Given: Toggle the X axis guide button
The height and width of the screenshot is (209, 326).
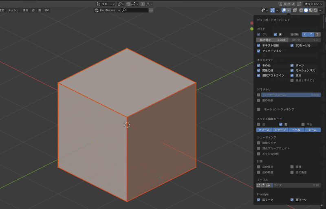Looking at the screenshot, I should point(304,35).
